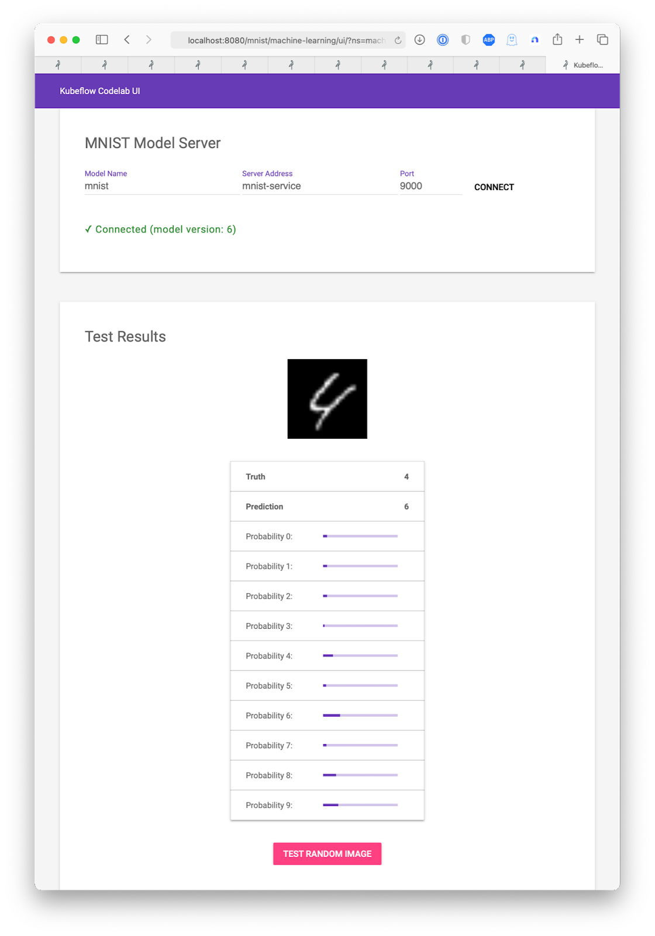Open the 1Password extension
The image size is (655, 936).
point(443,40)
